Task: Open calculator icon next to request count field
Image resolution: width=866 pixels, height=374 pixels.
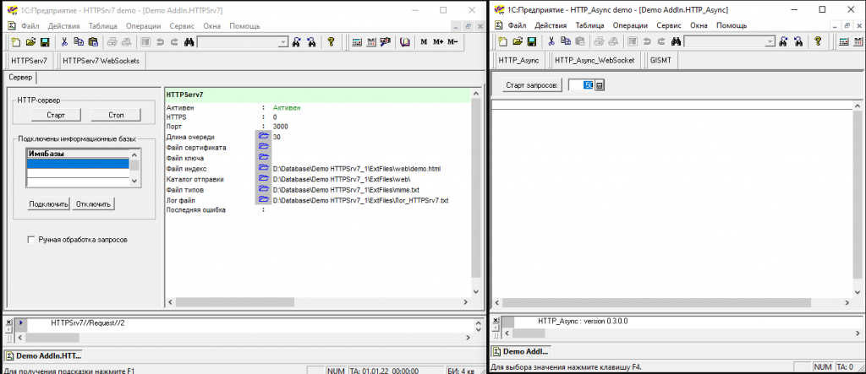Action: tap(600, 85)
